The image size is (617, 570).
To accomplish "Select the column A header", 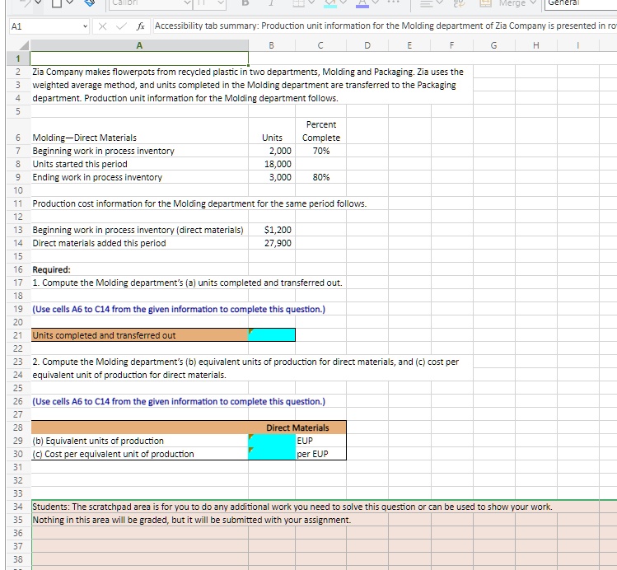I will tap(138, 46).
